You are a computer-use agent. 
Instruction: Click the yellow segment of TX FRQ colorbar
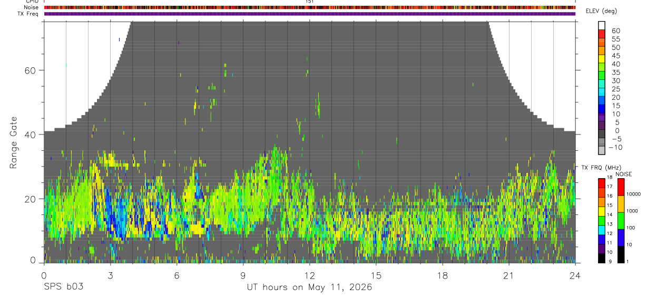[602, 211]
